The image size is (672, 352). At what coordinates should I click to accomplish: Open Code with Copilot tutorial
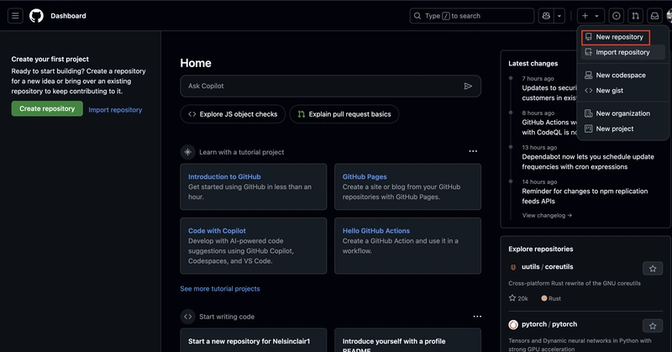pyautogui.click(x=217, y=231)
